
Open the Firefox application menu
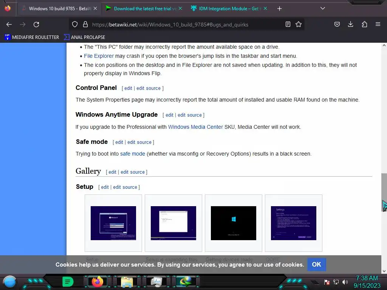pos(378,25)
